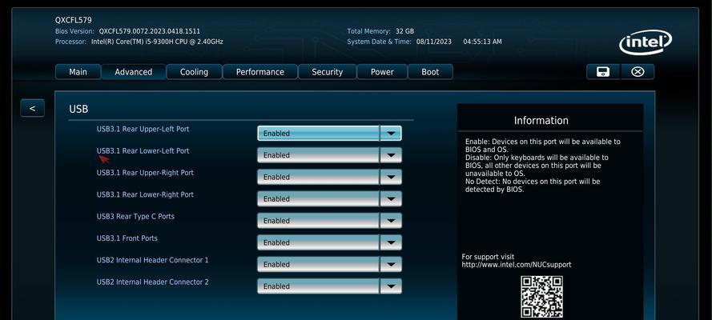
Task: Open the Power tab
Action: [382, 72]
